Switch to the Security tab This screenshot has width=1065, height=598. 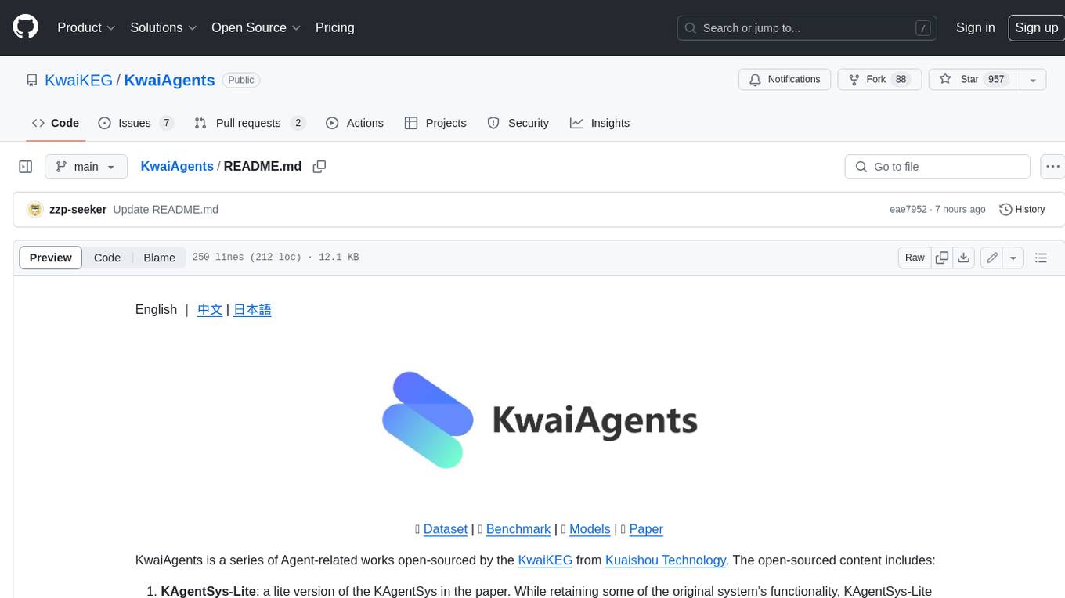point(518,123)
